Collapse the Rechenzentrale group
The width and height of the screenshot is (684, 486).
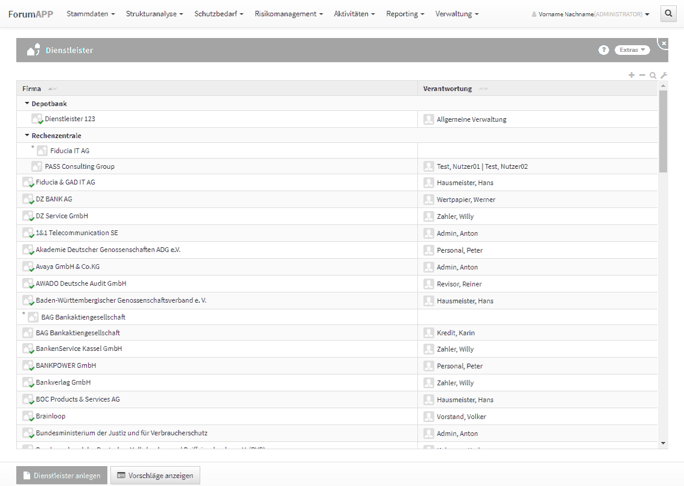pos(27,136)
